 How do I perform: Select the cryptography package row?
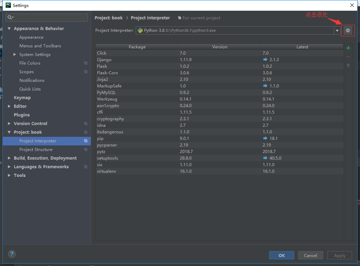coord(220,119)
